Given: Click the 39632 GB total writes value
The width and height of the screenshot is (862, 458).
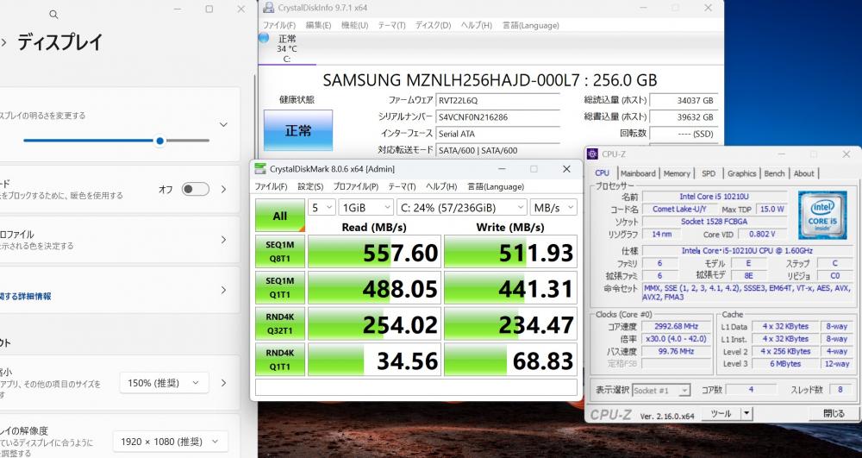Looking at the screenshot, I should pos(684,117).
